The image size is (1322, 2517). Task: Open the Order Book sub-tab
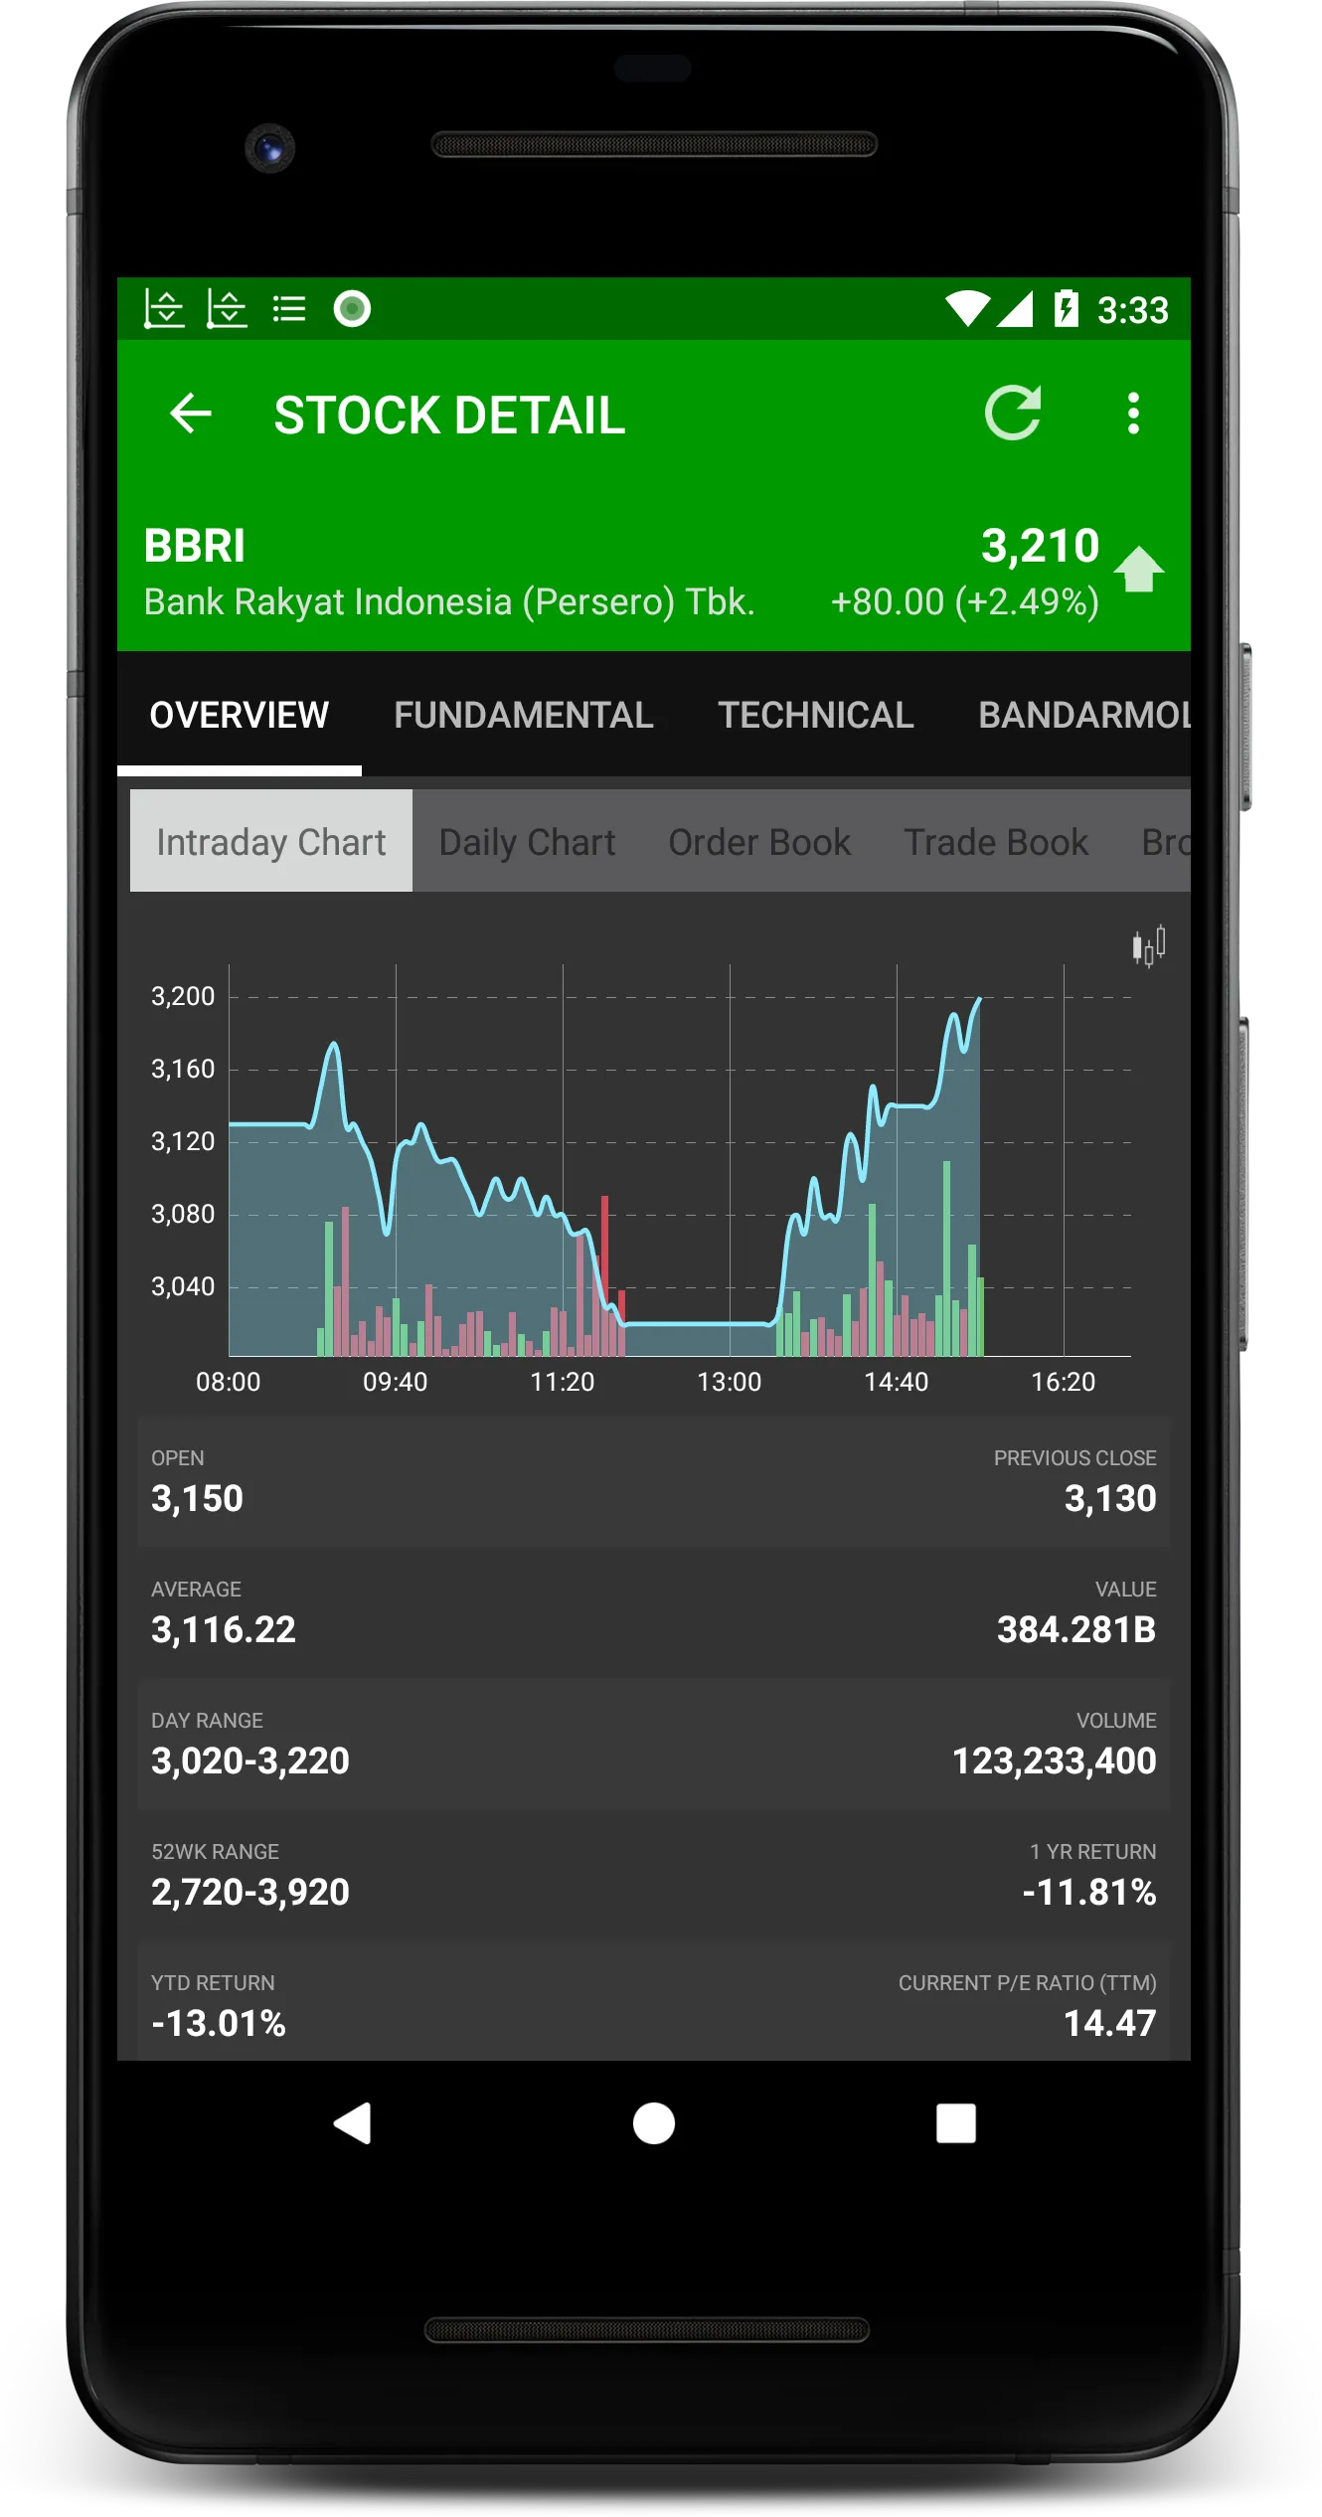tap(759, 841)
